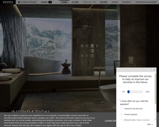Minimize the survey popup
The height and width of the screenshot is (127, 159).
152,70
